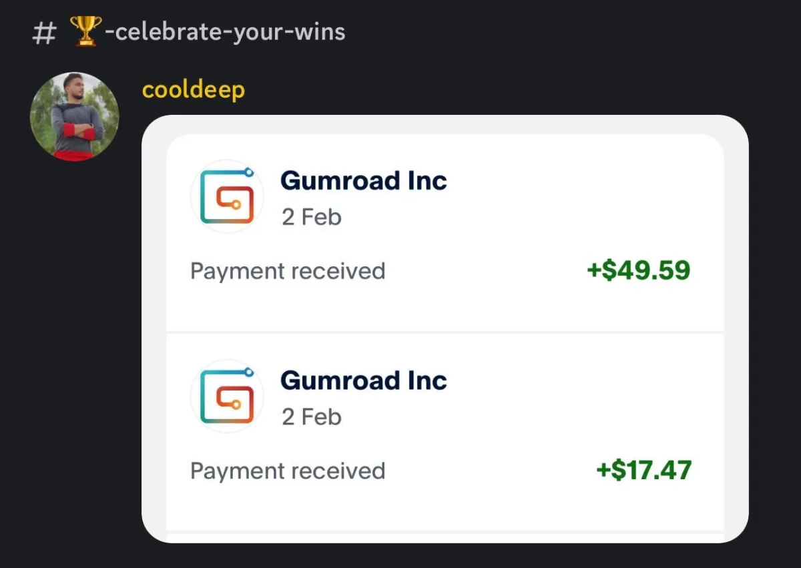Click the first Gumroad logo icon
Screen dimensions: 801x568
[227, 196]
